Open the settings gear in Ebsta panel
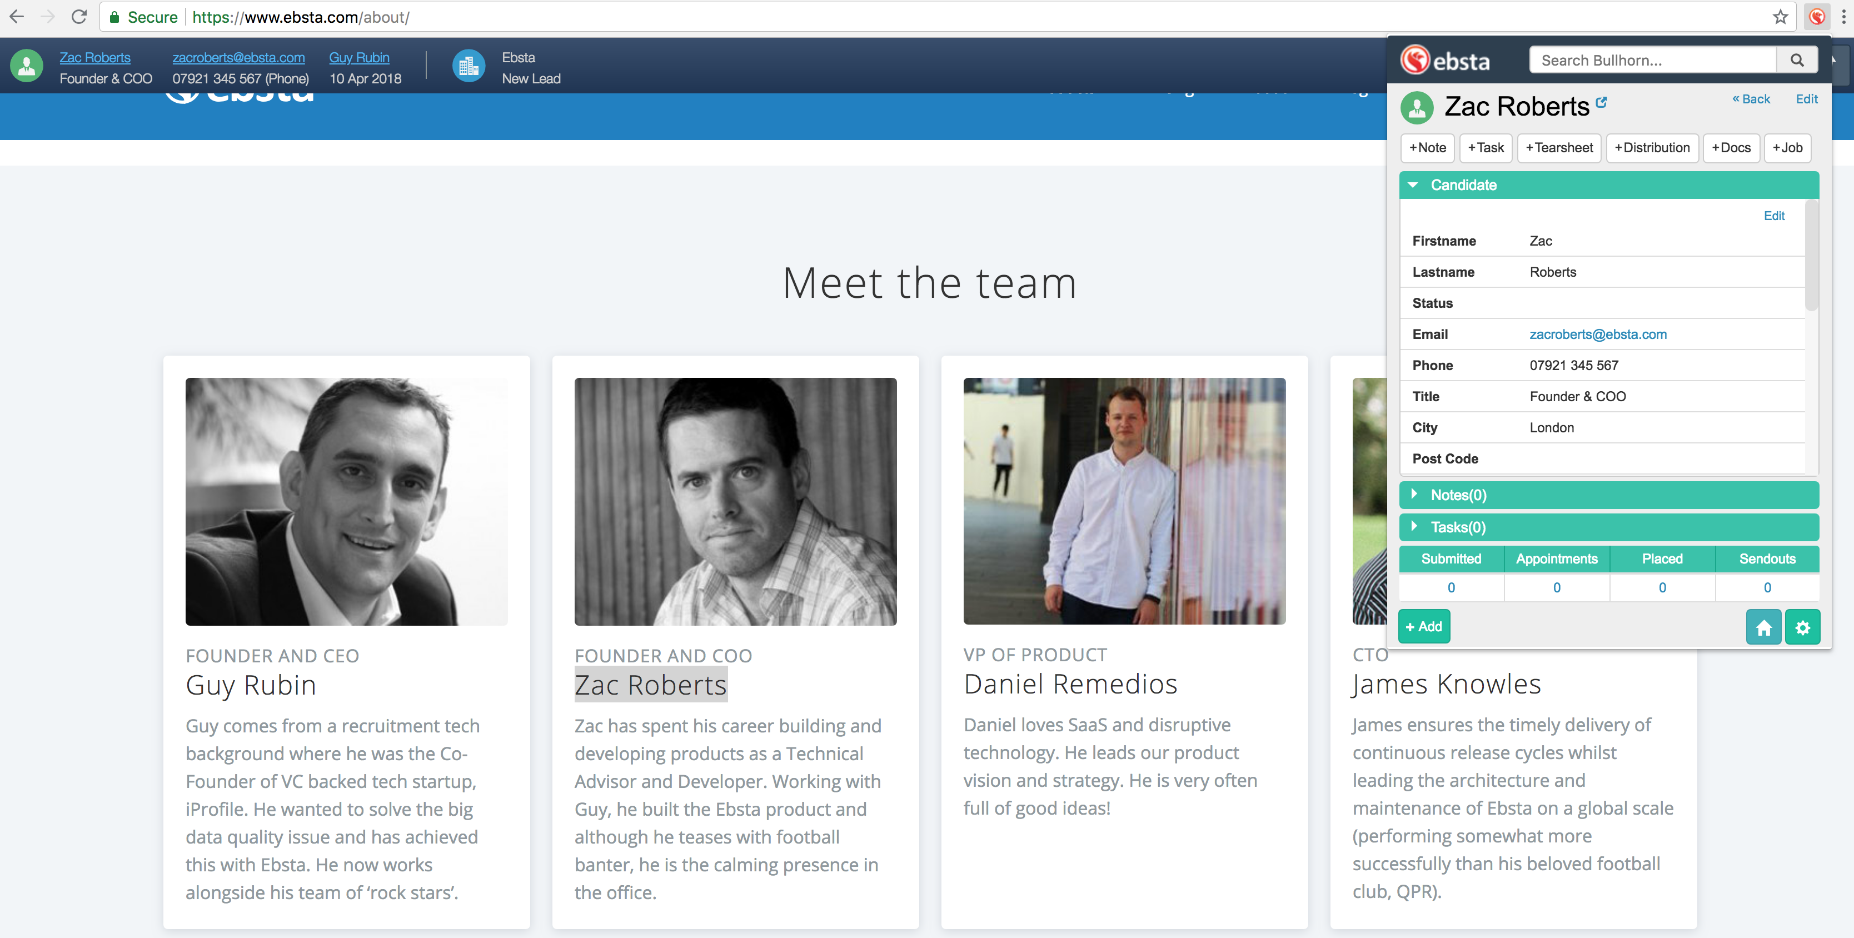 (x=1802, y=627)
